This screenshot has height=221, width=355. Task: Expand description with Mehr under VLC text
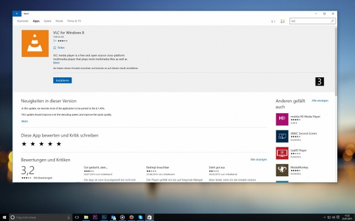pos(56,62)
